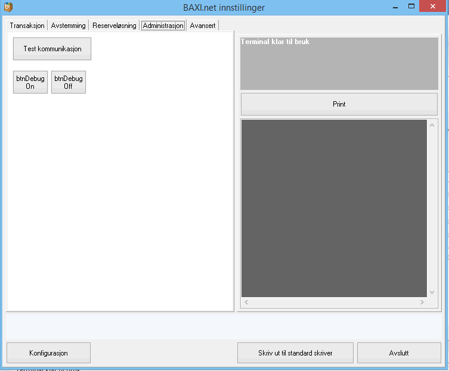Maximize the BAXI.net innstillinger window

click(411, 7)
